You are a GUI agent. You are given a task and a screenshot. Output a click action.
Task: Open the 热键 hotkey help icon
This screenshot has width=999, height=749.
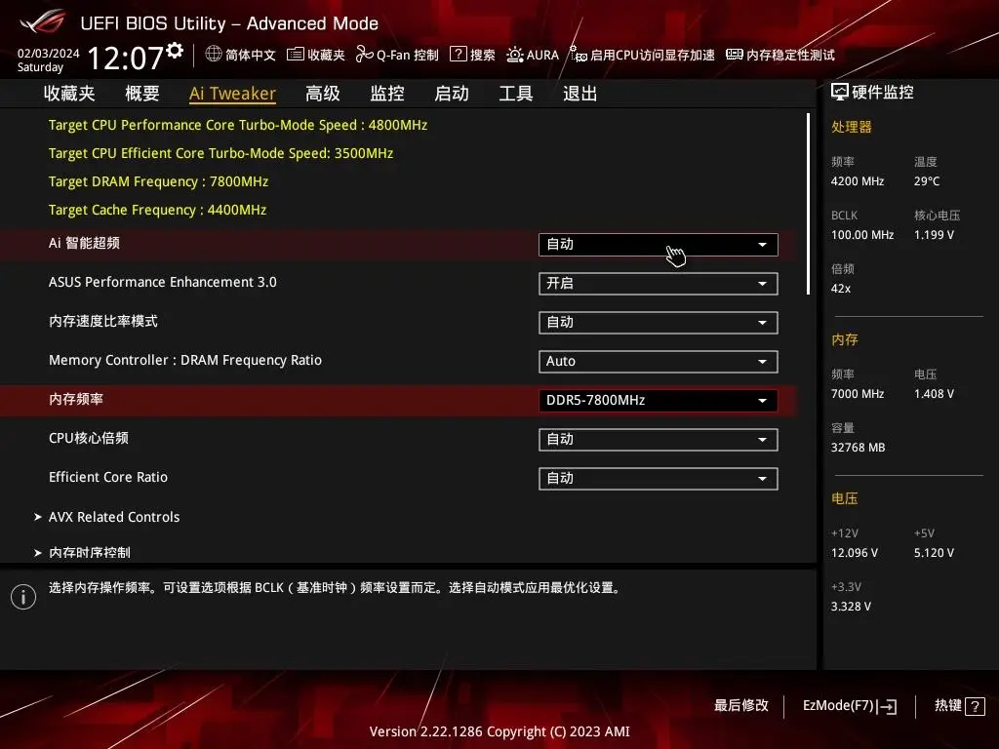pos(975,706)
